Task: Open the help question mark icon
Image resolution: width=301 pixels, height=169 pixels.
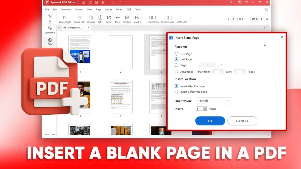Action: click(240, 2)
